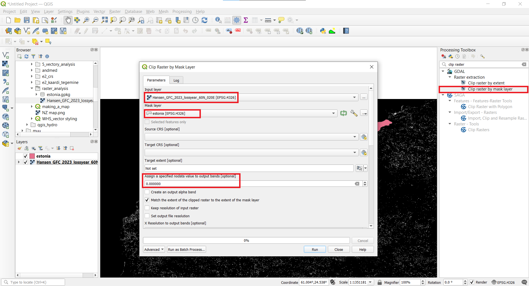Open the Raster menu
The height and width of the screenshot is (286, 529).
115,12
